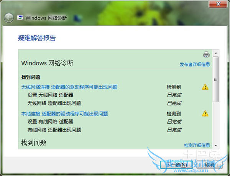Click the 下一步(N) button
The height and width of the screenshot is (176, 230).
[177, 165]
